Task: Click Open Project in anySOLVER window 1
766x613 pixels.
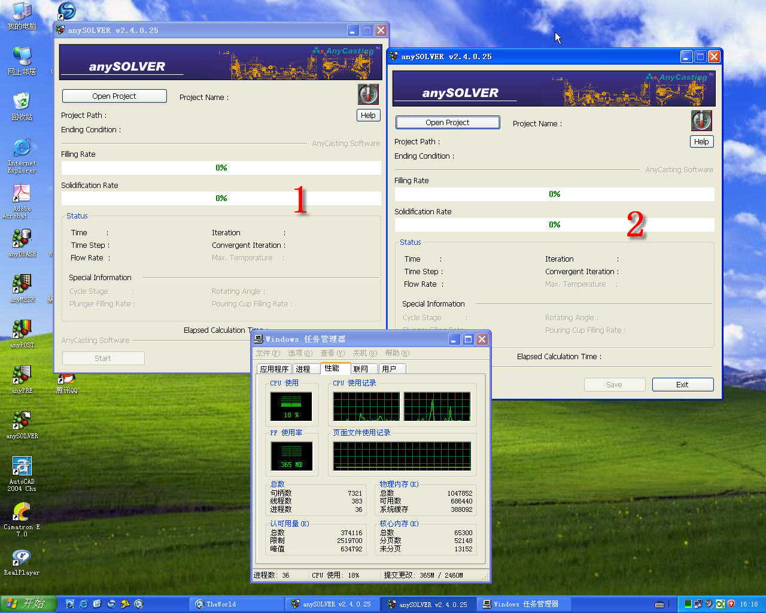Action: [x=114, y=96]
